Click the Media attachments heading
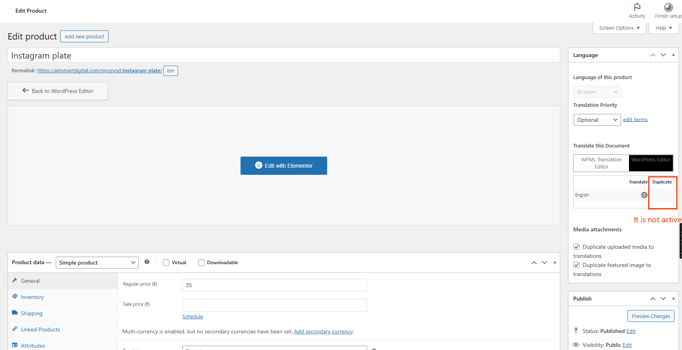The width and height of the screenshot is (682, 350). click(x=597, y=229)
